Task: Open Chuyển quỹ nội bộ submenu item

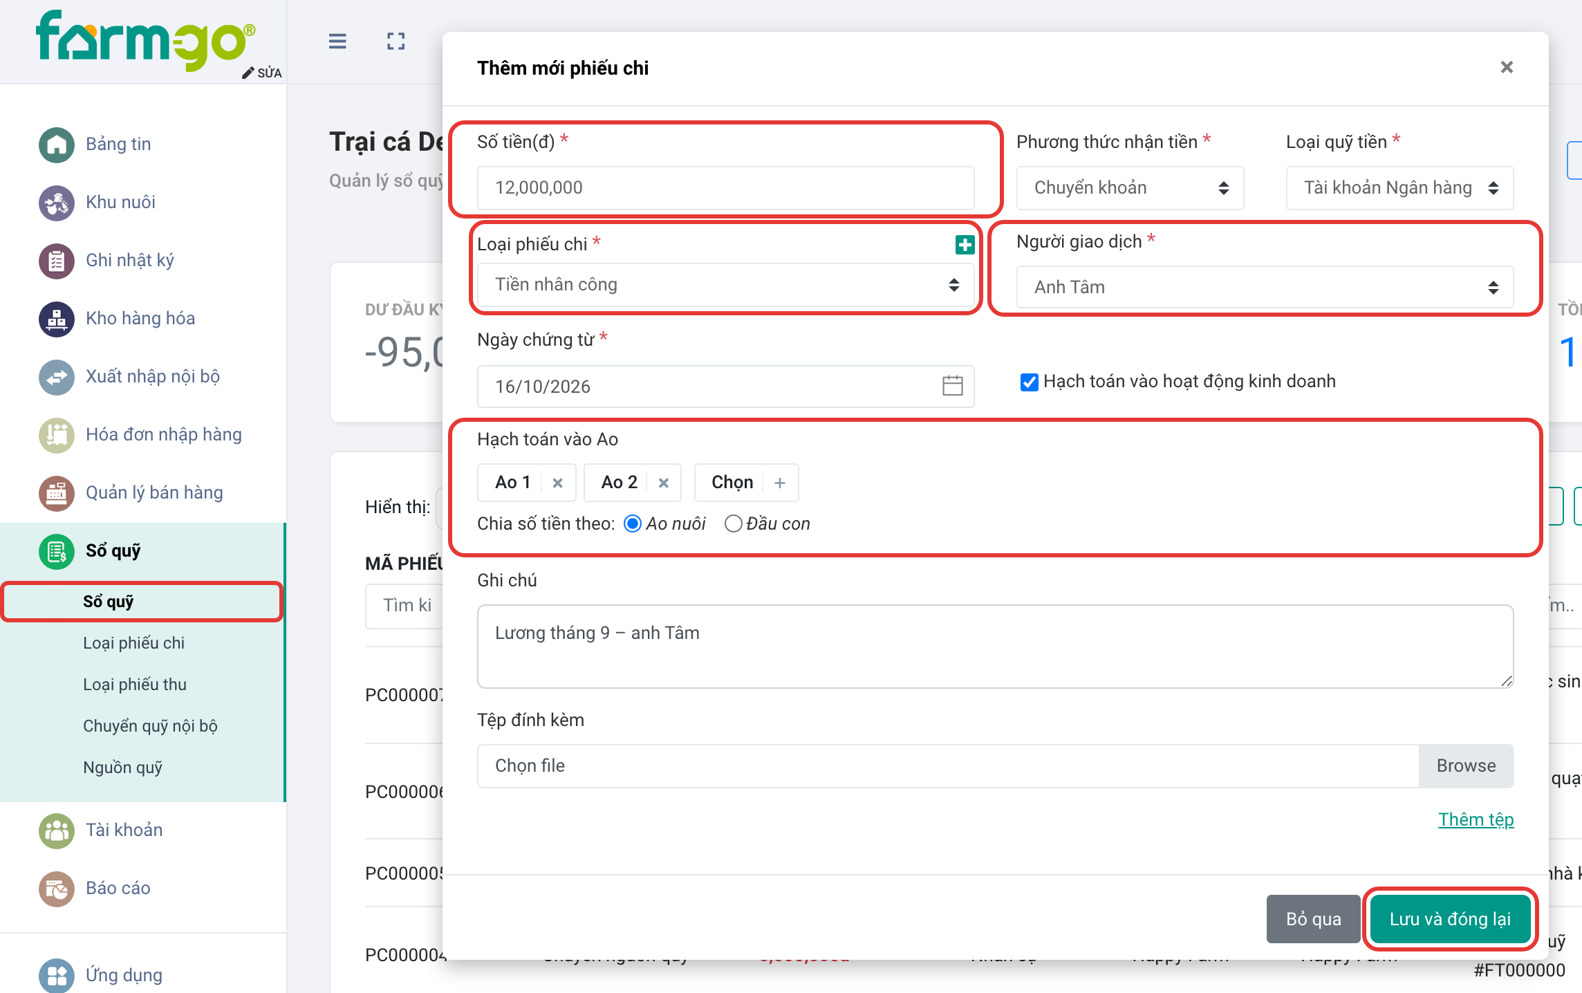Action: click(150, 726)
